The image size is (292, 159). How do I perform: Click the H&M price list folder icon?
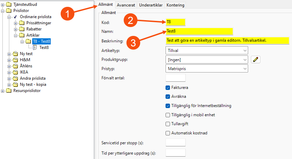pyautogui.click(x=15, y=60)
